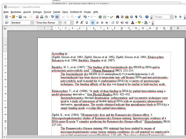Find next with the down arrow
Screen dimensions: 186x139
tap(176, 17)
